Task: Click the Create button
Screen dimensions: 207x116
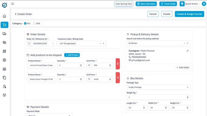Action: tap(167, 14)
